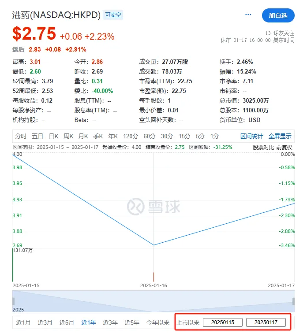Click the 总股本 value 1100.00万

(x=256, y=110)
